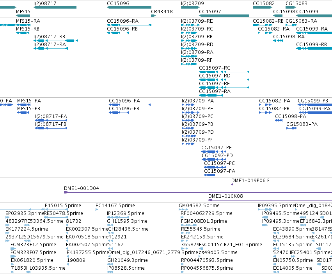
Task: Select the l(2)08717 gene bar
Action: [x=55, y=8]
